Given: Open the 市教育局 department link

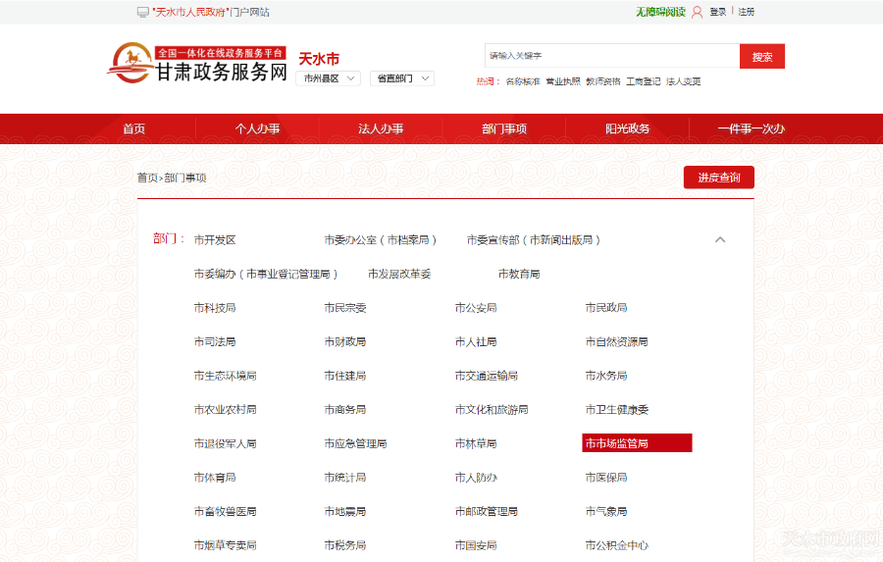Looking at the screenshot, I should tap(519, 274).
